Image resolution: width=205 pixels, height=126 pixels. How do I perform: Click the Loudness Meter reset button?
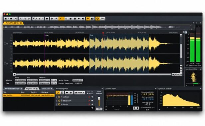[134, 108]
